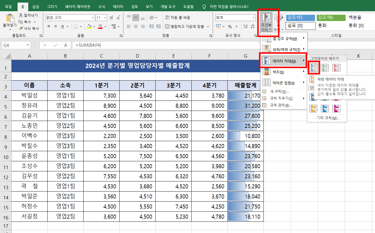Open Conditional Formatting (조건부 서식) button
Viewport: 375px width, 233px height.
click(266, 22)
